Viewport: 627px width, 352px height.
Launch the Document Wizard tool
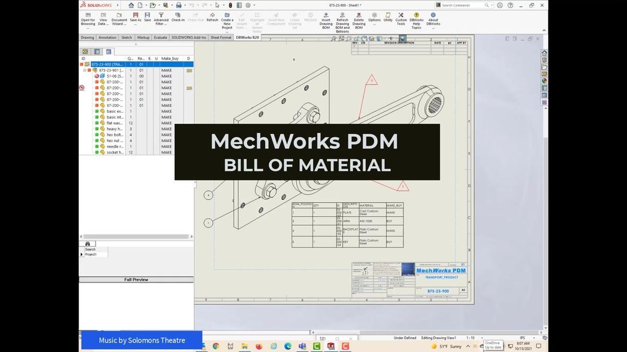119,19
